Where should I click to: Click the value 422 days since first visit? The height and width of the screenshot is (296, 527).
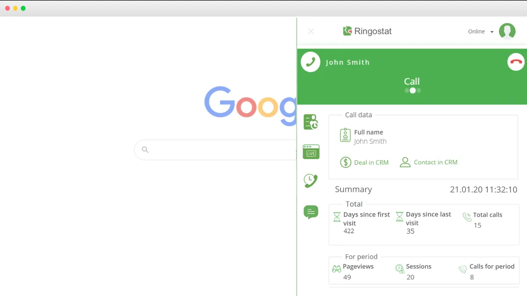point(349,231)
